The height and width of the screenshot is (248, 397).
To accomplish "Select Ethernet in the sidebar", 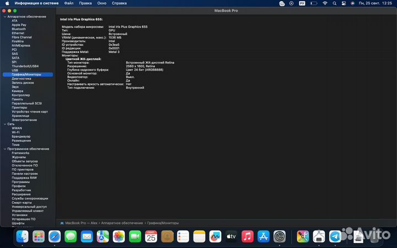I will (18, 33).
